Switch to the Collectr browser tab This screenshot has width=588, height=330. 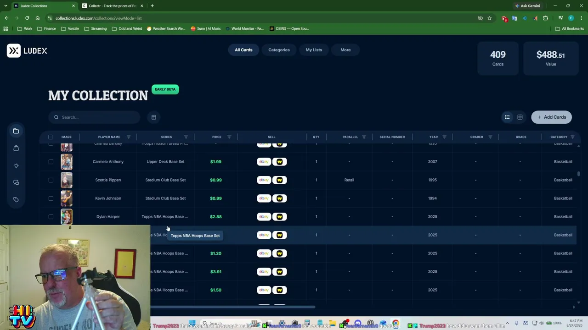(x=112, y=6)
